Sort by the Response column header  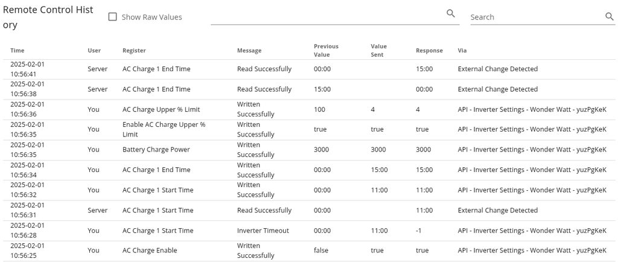(429, 51)
